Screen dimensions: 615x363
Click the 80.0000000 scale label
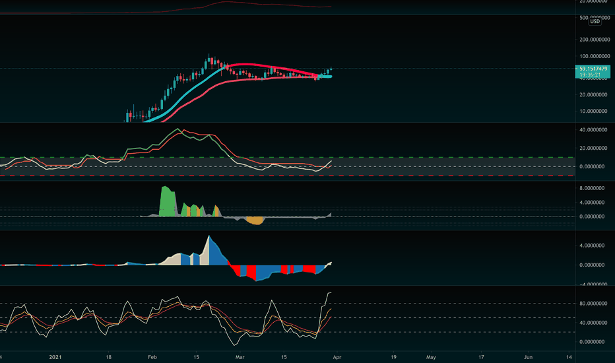pos(593,304)
